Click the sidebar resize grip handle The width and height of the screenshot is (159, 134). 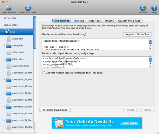pyautogui.click(x=35, y=132)
